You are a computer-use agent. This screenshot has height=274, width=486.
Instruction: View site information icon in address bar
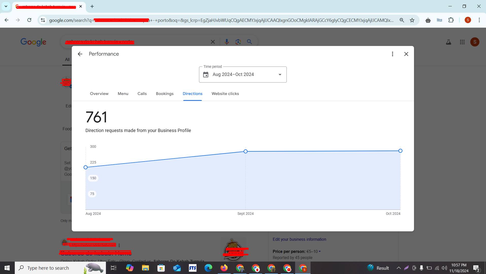tap(43, 20)
